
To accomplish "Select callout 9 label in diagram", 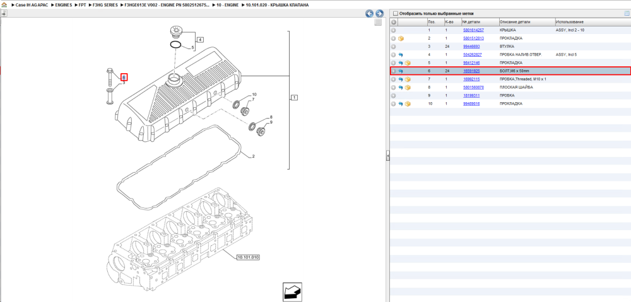I will click(271, 122).
